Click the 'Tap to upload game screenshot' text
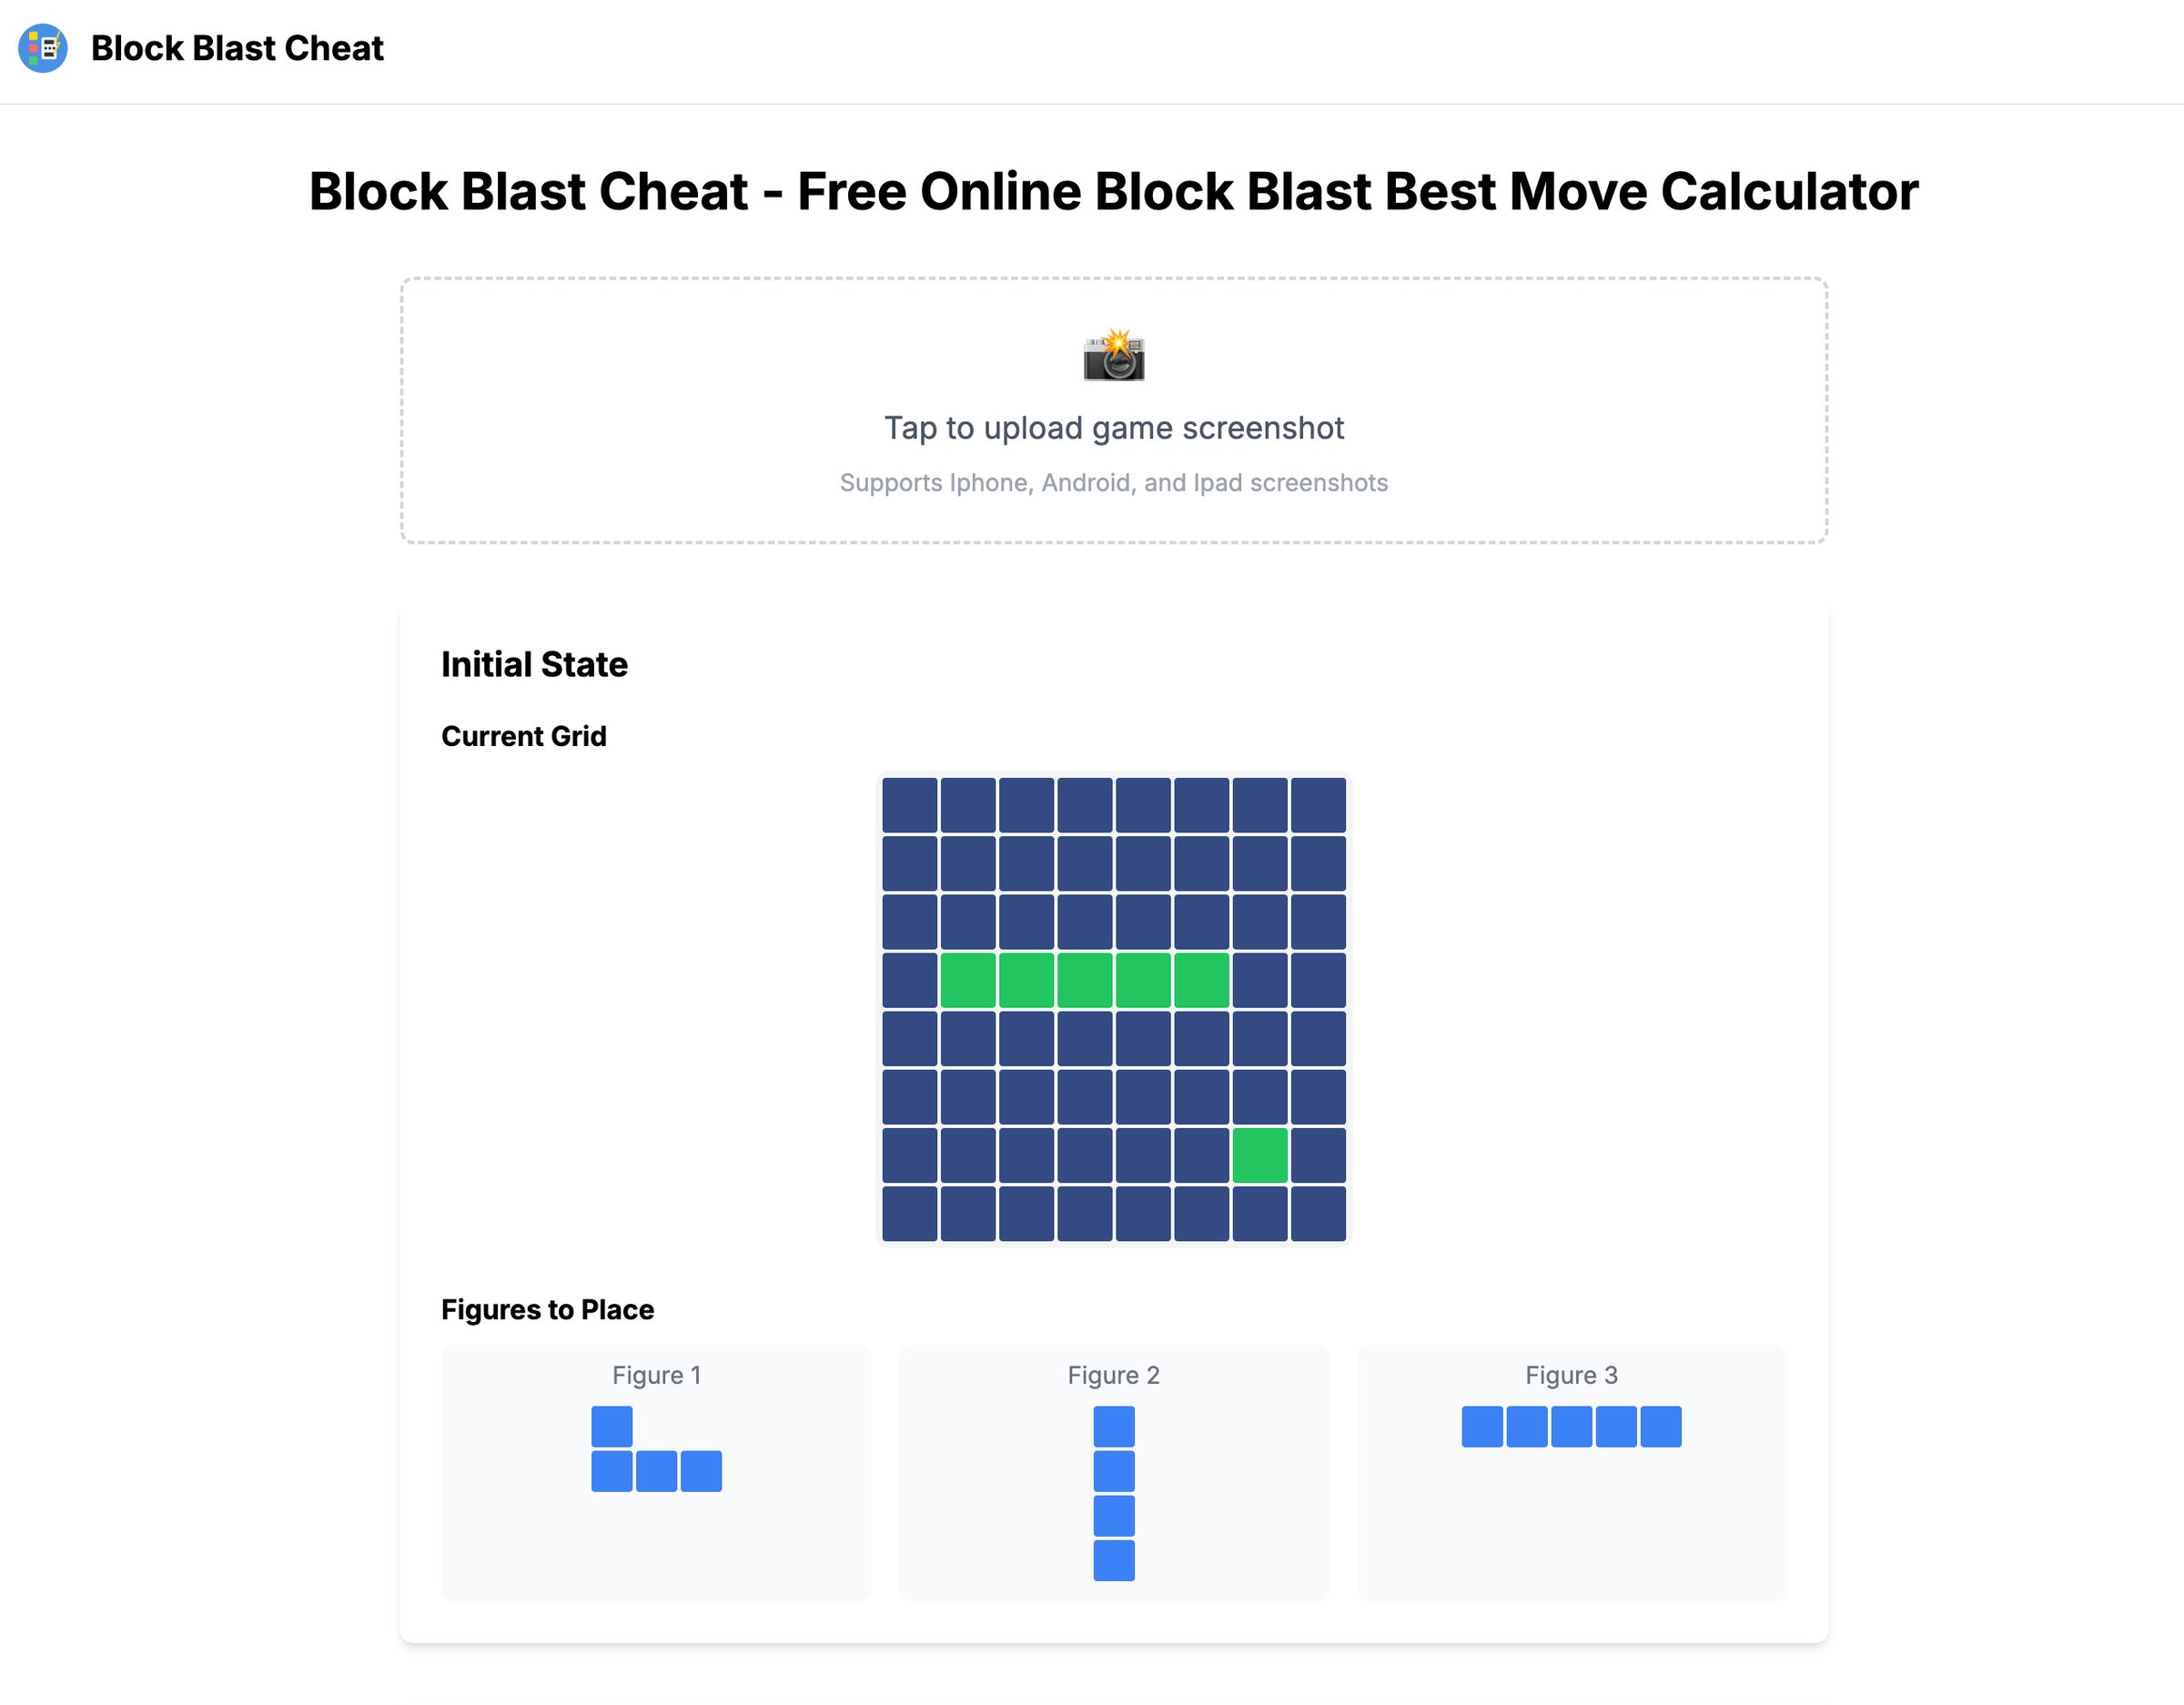2184x1705 pixels. 1113,427
